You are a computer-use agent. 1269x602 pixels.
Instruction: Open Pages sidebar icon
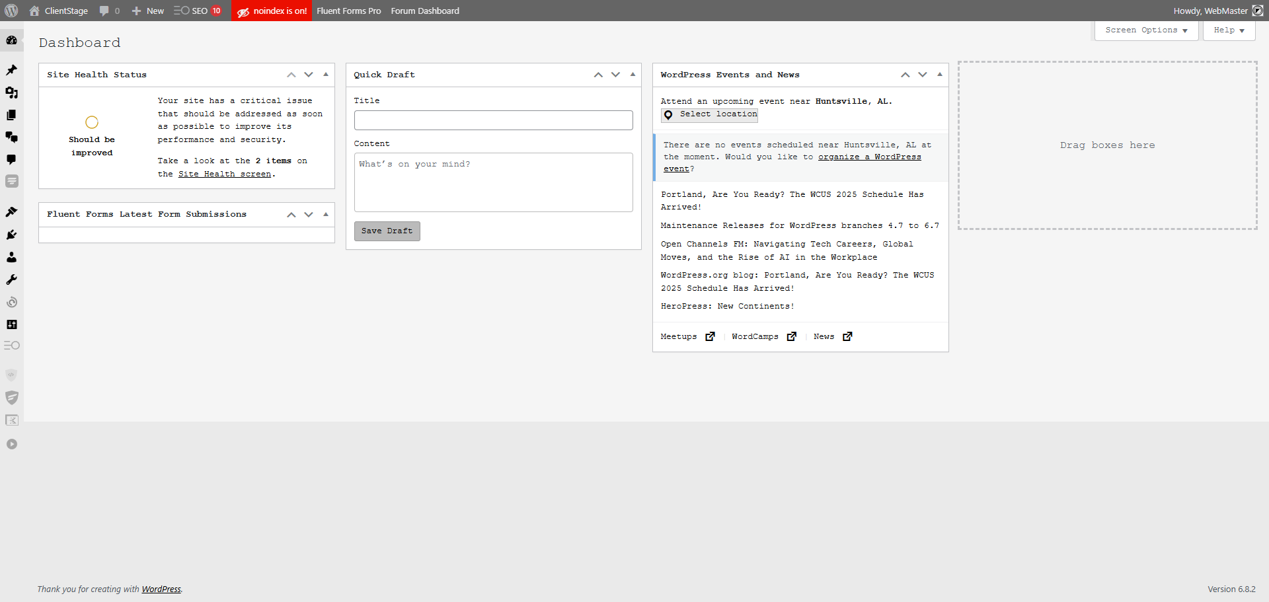pos(12,115)
